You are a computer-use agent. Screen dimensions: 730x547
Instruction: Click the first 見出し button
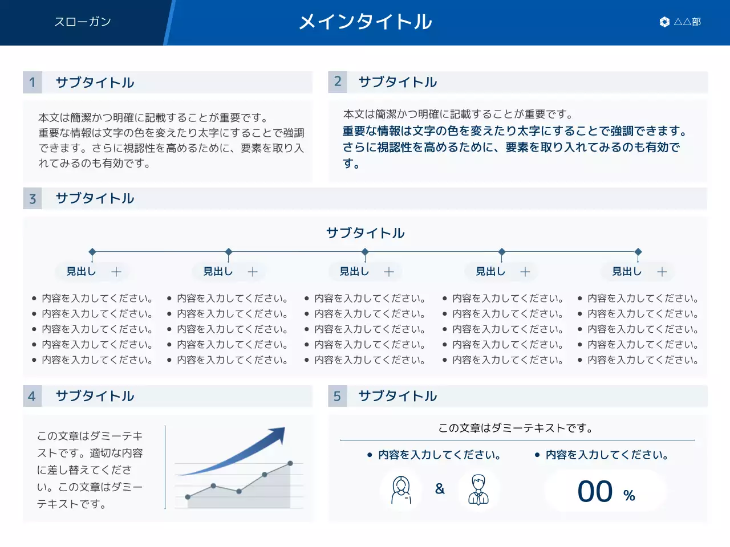(80, 272)
